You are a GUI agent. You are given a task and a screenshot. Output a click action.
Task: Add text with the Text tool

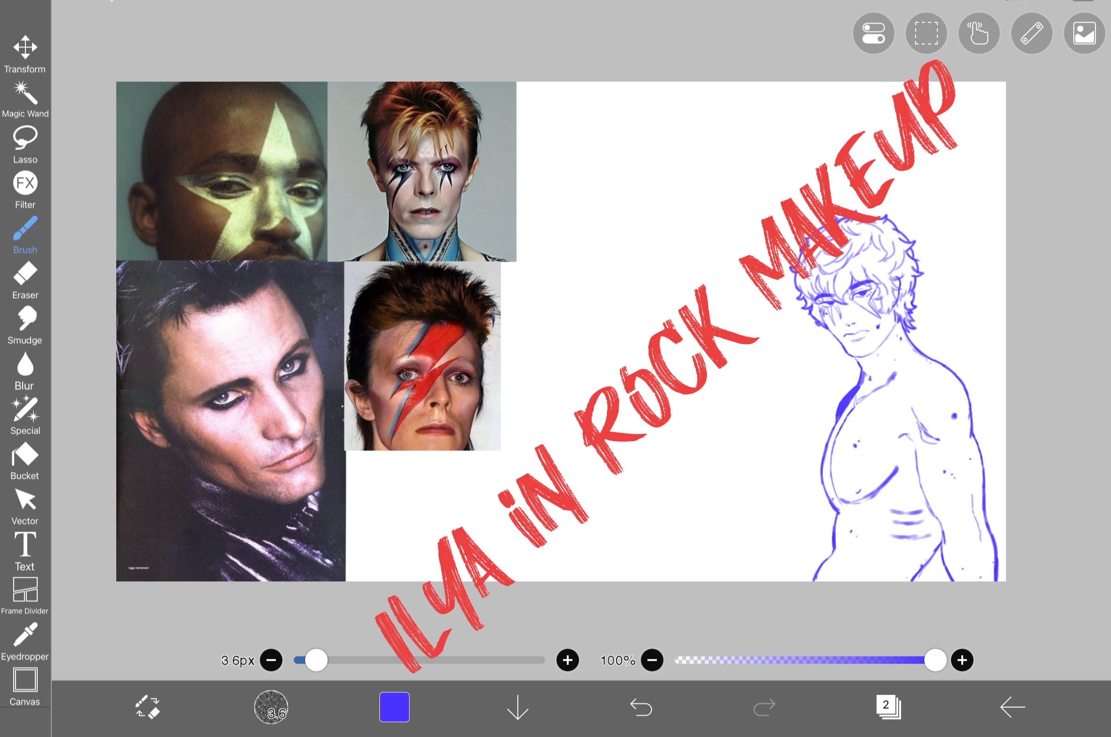click(x=25, y=552)
